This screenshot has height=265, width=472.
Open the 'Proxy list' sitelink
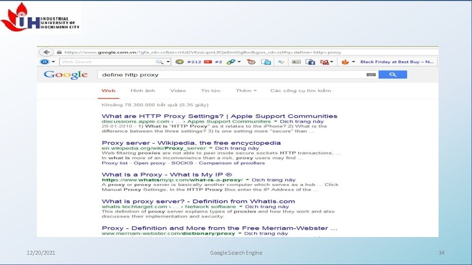115,163
